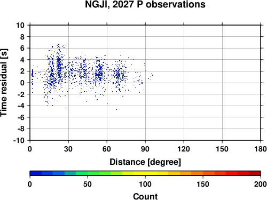Click the x-axis tick label 30
The height and width of the screenshot is (200, 267).
[68, 149]
